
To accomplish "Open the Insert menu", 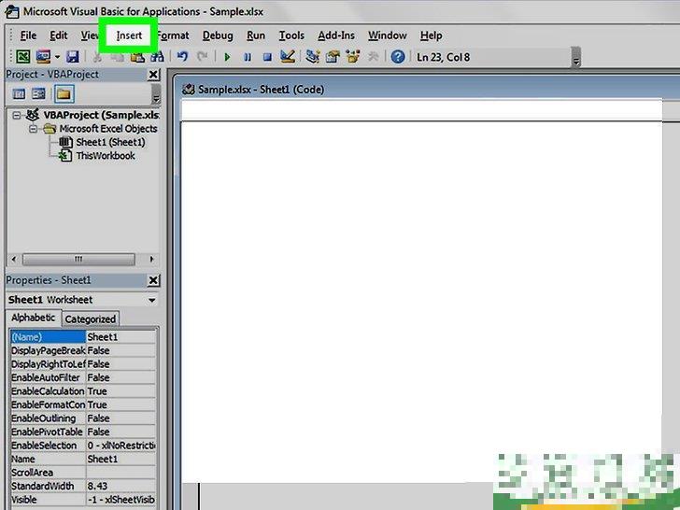I will tap(129, 35).
